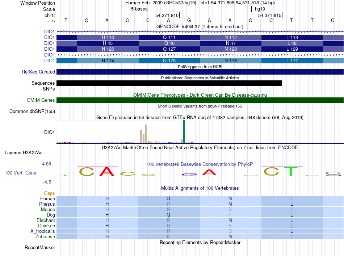Click the Mouse species label

click(x=48, y=210)
